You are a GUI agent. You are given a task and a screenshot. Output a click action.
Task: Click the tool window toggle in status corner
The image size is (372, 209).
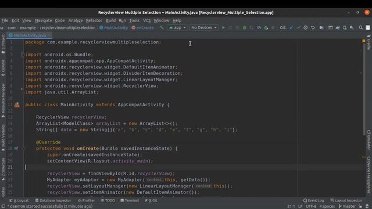(x=3, y=207)
